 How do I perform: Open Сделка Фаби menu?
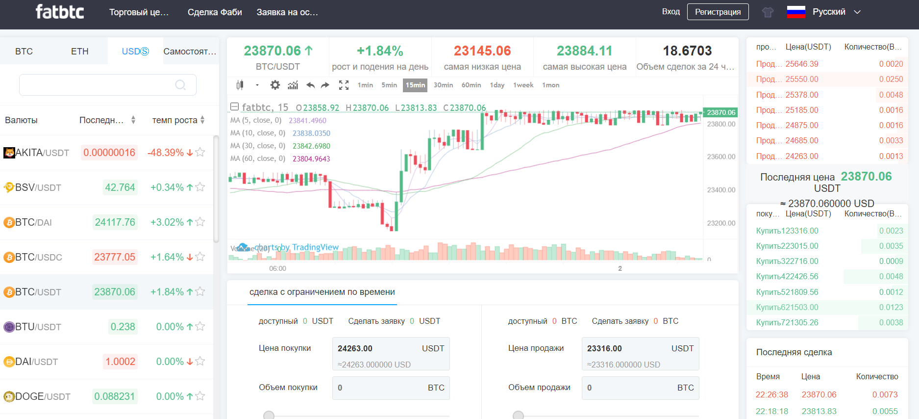tap(215, 12)
